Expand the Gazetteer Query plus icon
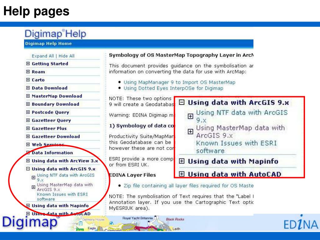320x240 pixels. [x=28, y=120]
